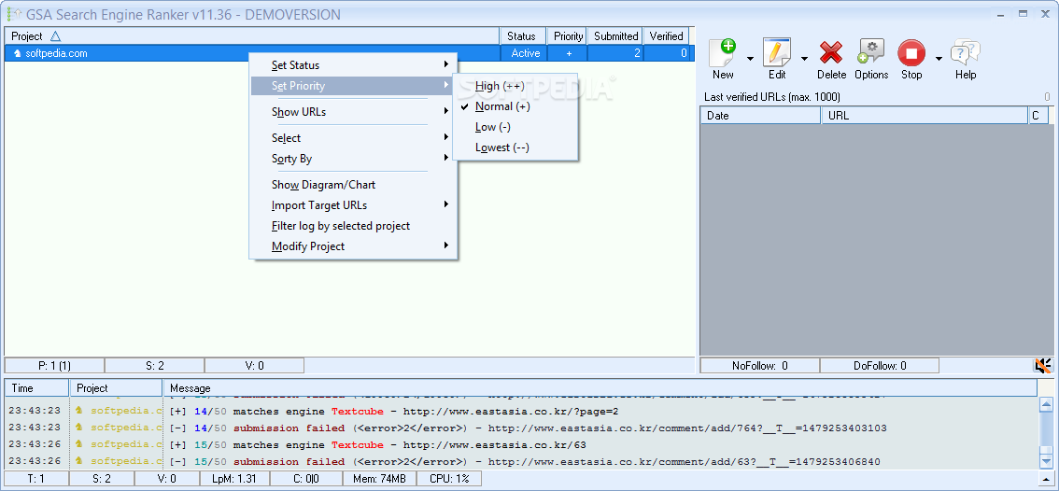Click the Project column sort triangle
This screenshot has height=491, width=1059.
pyautogui.click(x=55, y=36)
